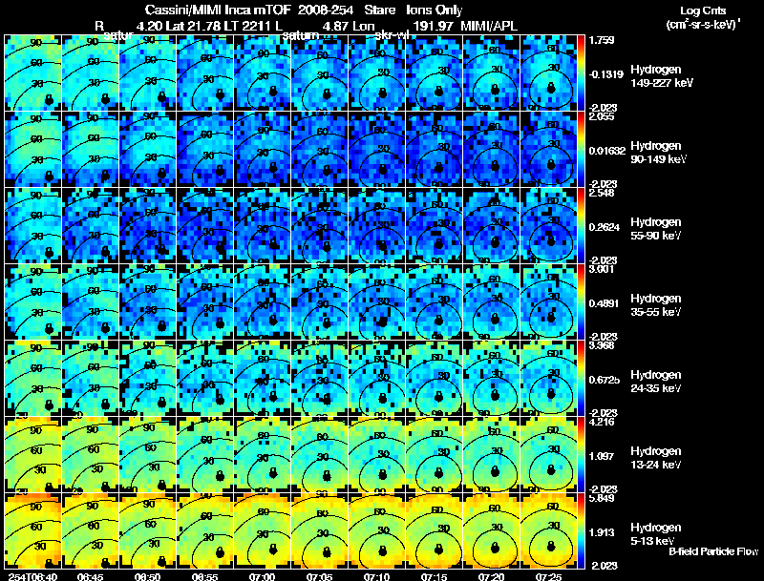Click the '1.097' colorbar midpoint value
Viewport: 764px width, 581px height.
(602, 456)
